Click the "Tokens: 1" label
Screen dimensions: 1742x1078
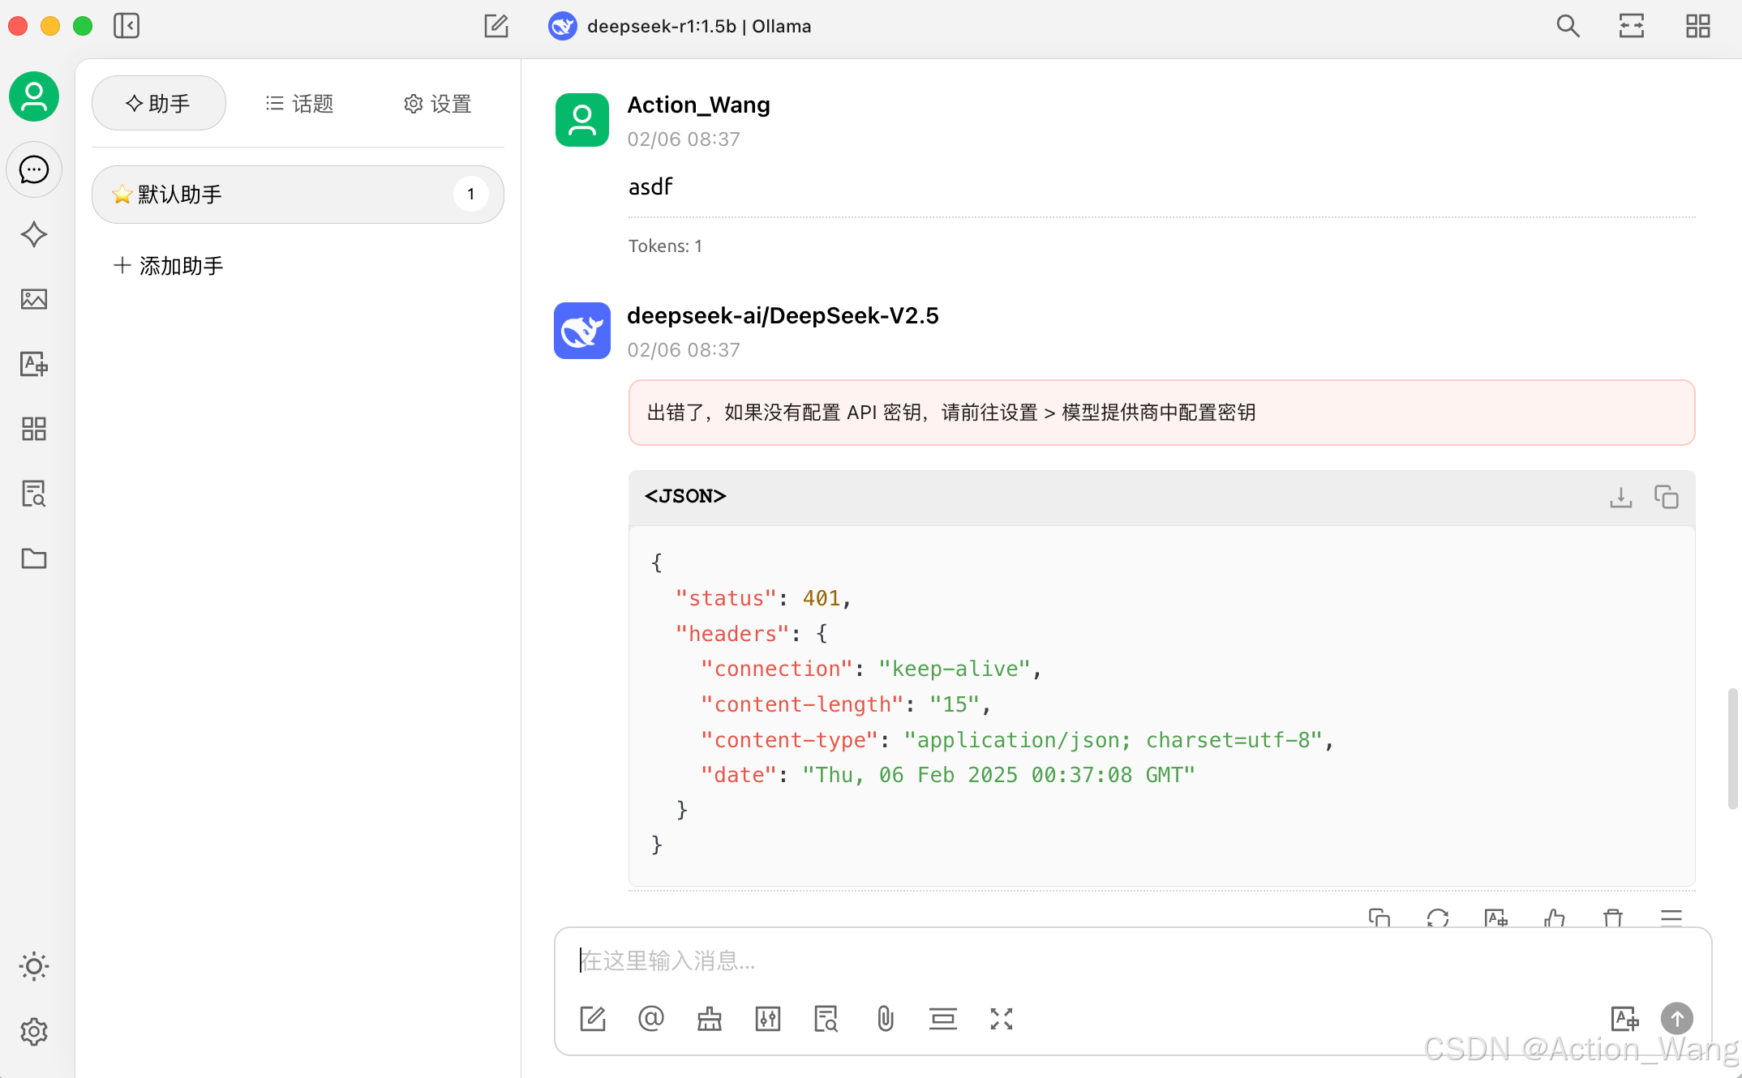(x=665, y=246)
